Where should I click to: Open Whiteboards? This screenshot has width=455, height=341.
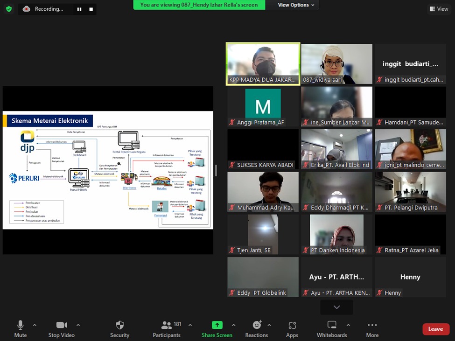click(x=332, y=328)
